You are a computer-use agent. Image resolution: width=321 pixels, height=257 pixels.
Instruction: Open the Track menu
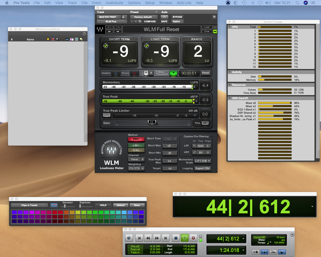pos(72,3)
